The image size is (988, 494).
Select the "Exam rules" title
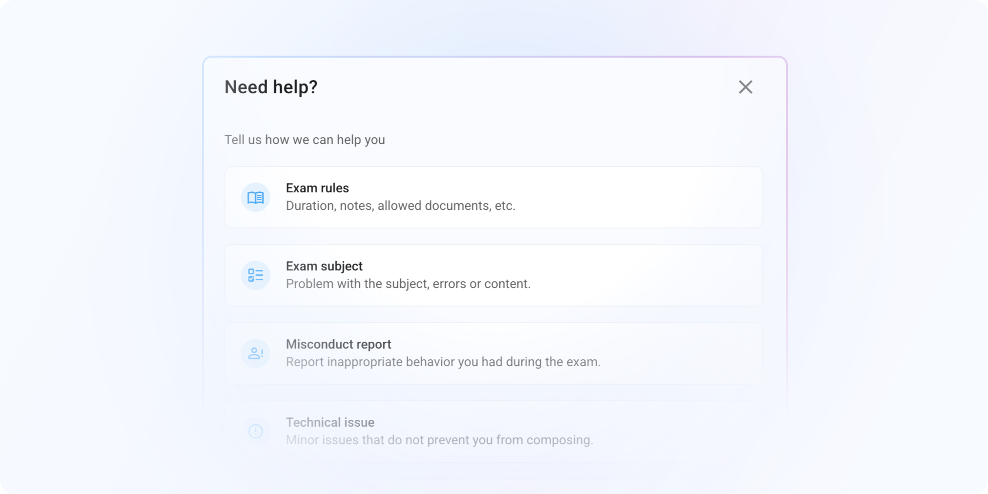click(317, 188)
